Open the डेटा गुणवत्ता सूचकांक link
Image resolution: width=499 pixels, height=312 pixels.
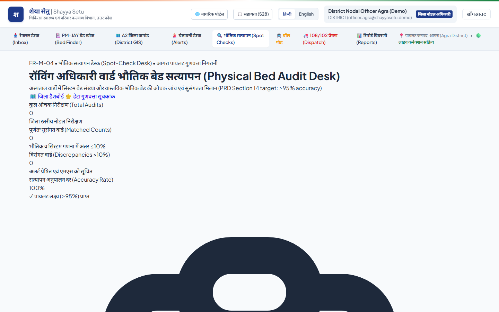click(x=90, y=96)
